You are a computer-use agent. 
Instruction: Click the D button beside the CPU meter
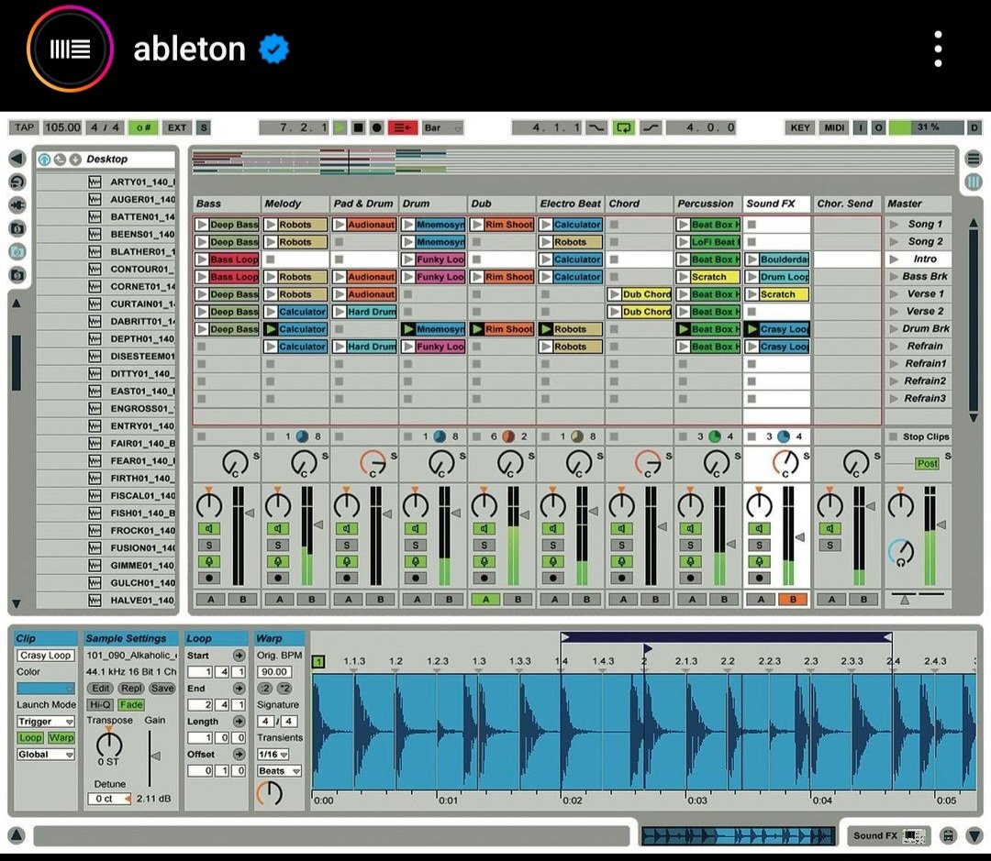[x=974, y=127]
